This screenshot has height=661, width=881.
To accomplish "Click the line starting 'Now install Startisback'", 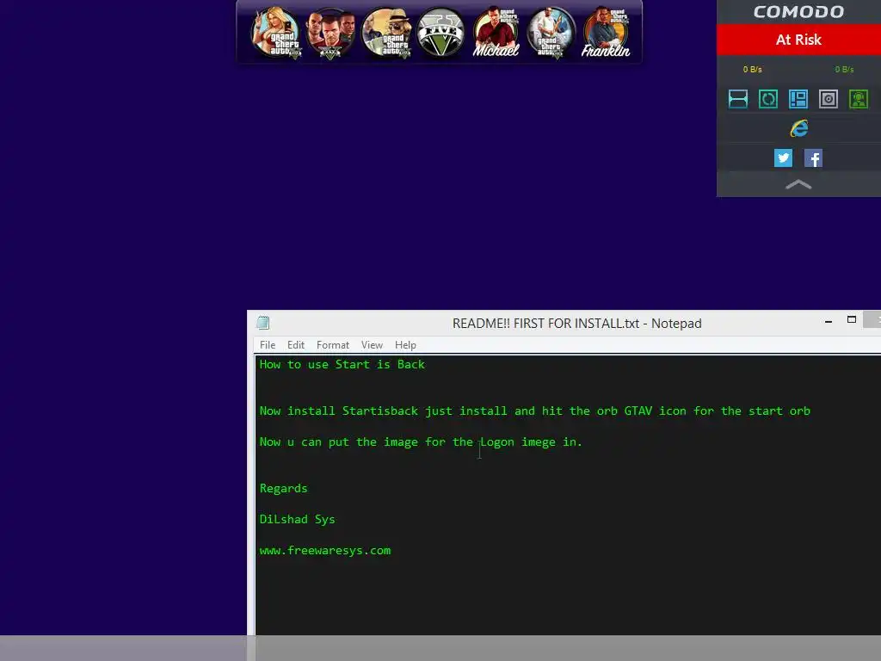I will 534,411.
